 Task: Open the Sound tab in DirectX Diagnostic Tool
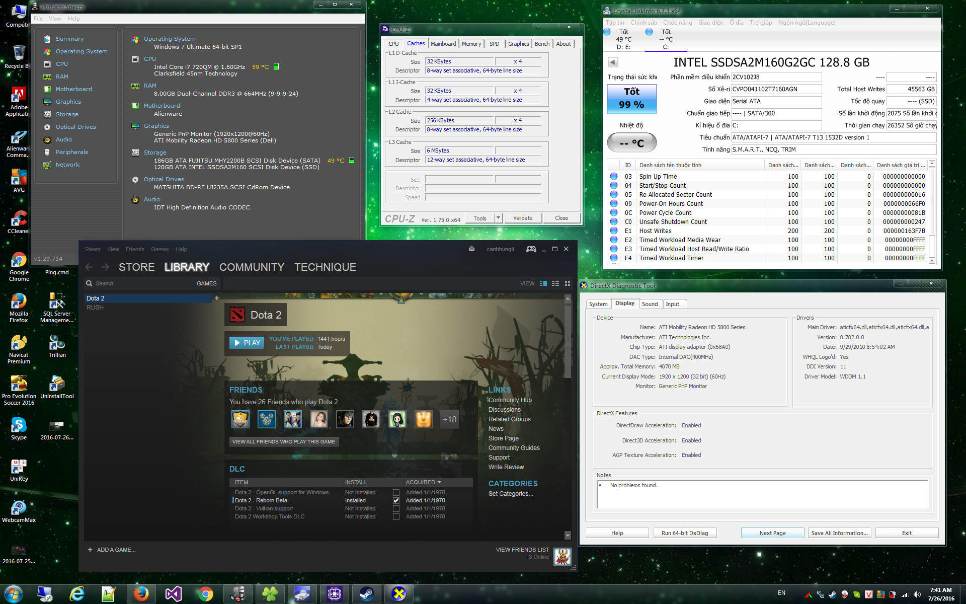(650, 304)
